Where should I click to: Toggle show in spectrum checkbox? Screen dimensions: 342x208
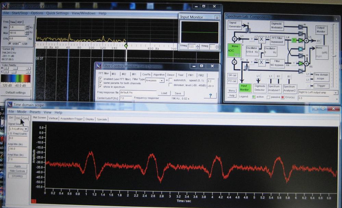click(100, 87)
